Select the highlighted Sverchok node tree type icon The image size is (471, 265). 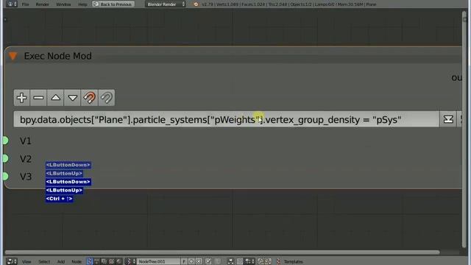(90, 261)
